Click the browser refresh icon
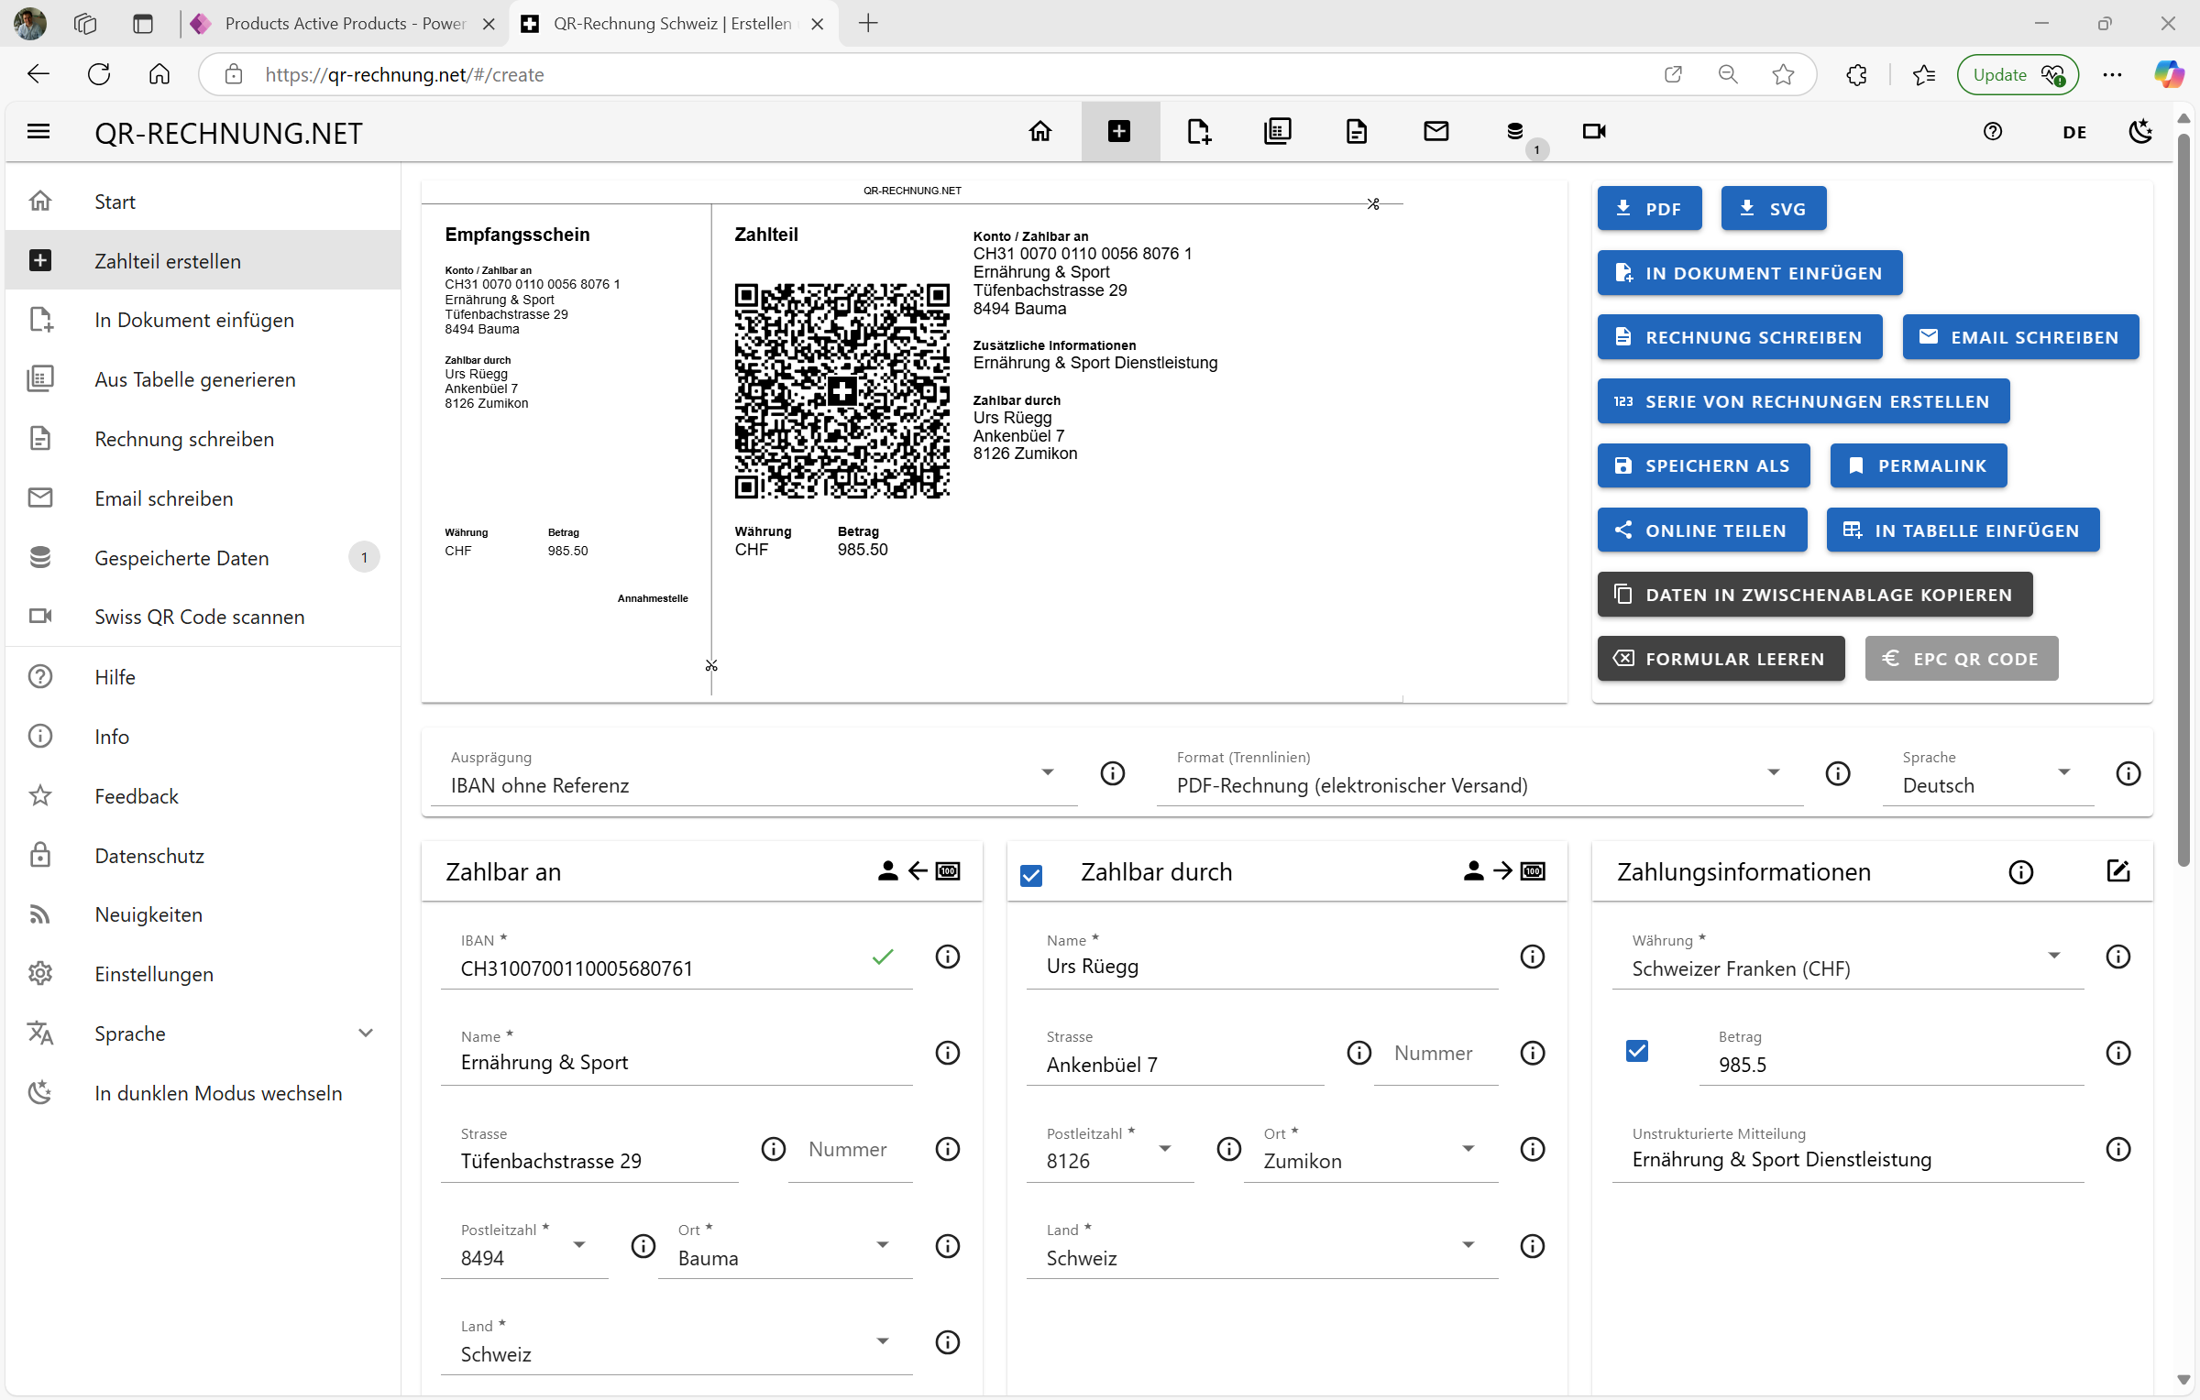The height and width of the screenshot is (1400, 2200). point(99,75)
